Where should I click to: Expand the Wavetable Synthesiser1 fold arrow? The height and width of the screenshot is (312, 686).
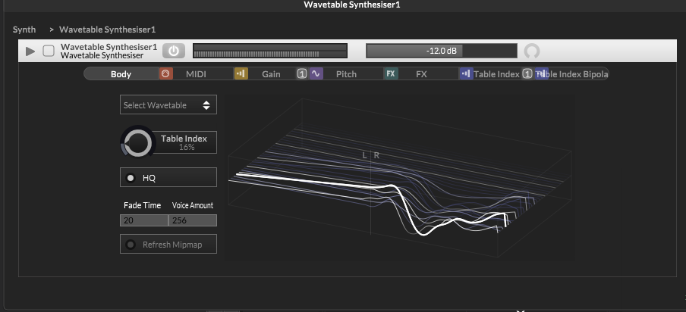point(30,51)
